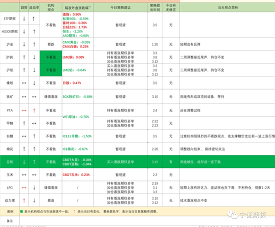Click the 沪铜 row label
Viewport: 275px width, 227px height.
tap(9, 57)
